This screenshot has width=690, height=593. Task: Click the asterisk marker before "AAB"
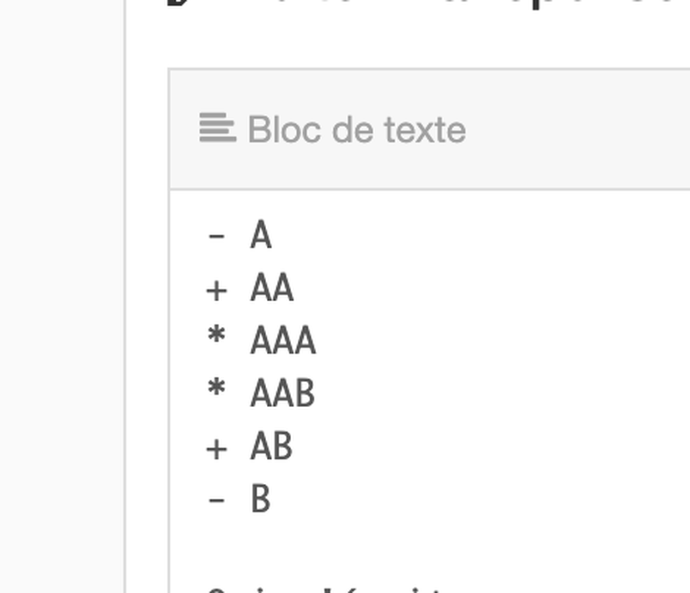coord(216,388)
